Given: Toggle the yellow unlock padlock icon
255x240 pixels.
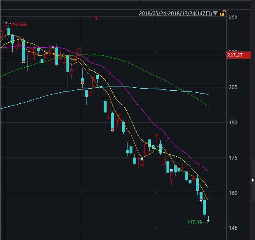Looking at the screenshot, I should click(223, 13).
